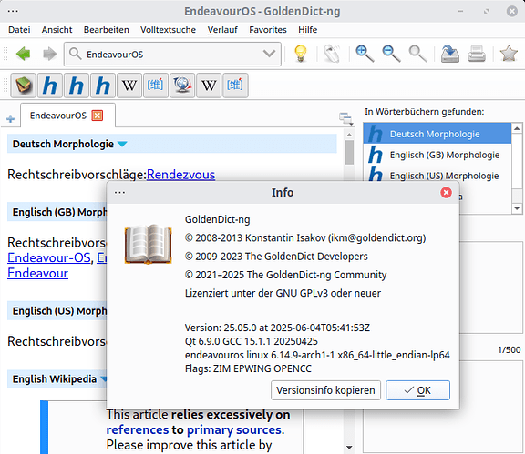Open the Volltextsuche menu
Viewport: 525px width, 454px height.
click(x=168, y=30)
